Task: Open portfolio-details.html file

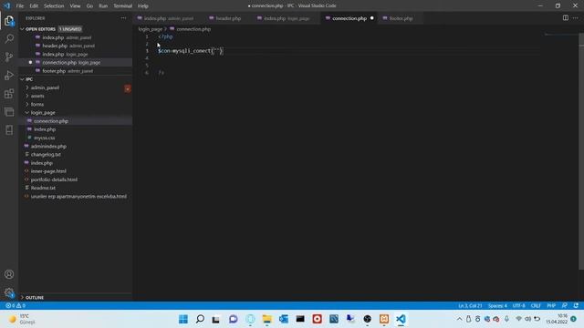Action: click(54, 179)
